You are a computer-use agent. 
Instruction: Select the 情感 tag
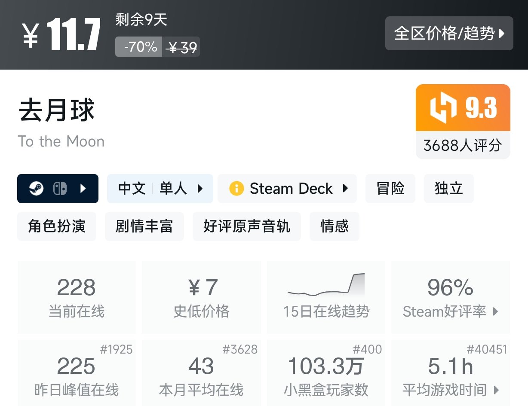coord(334,226)
